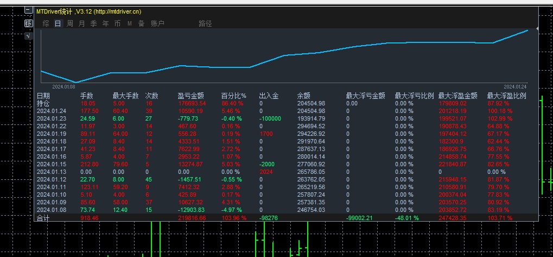
Task: Select the 2024.01.18 date row
Action: pos(52,142)
